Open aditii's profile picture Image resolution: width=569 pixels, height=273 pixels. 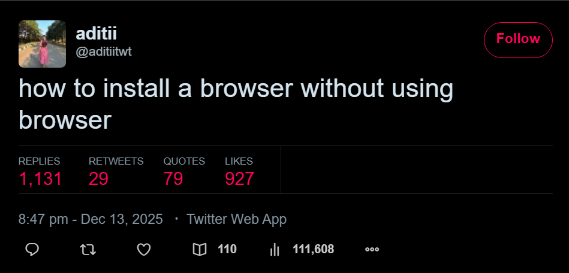point(42,44)
